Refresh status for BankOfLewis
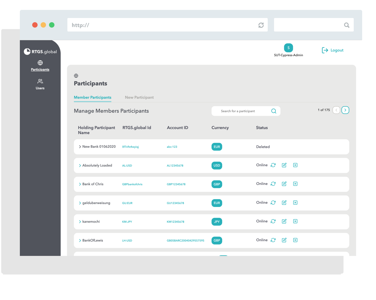 point(273,240)
